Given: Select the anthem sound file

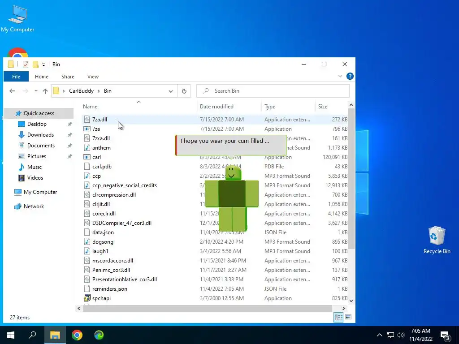Looking at the screenshot, I should click(x=101, y=148).
